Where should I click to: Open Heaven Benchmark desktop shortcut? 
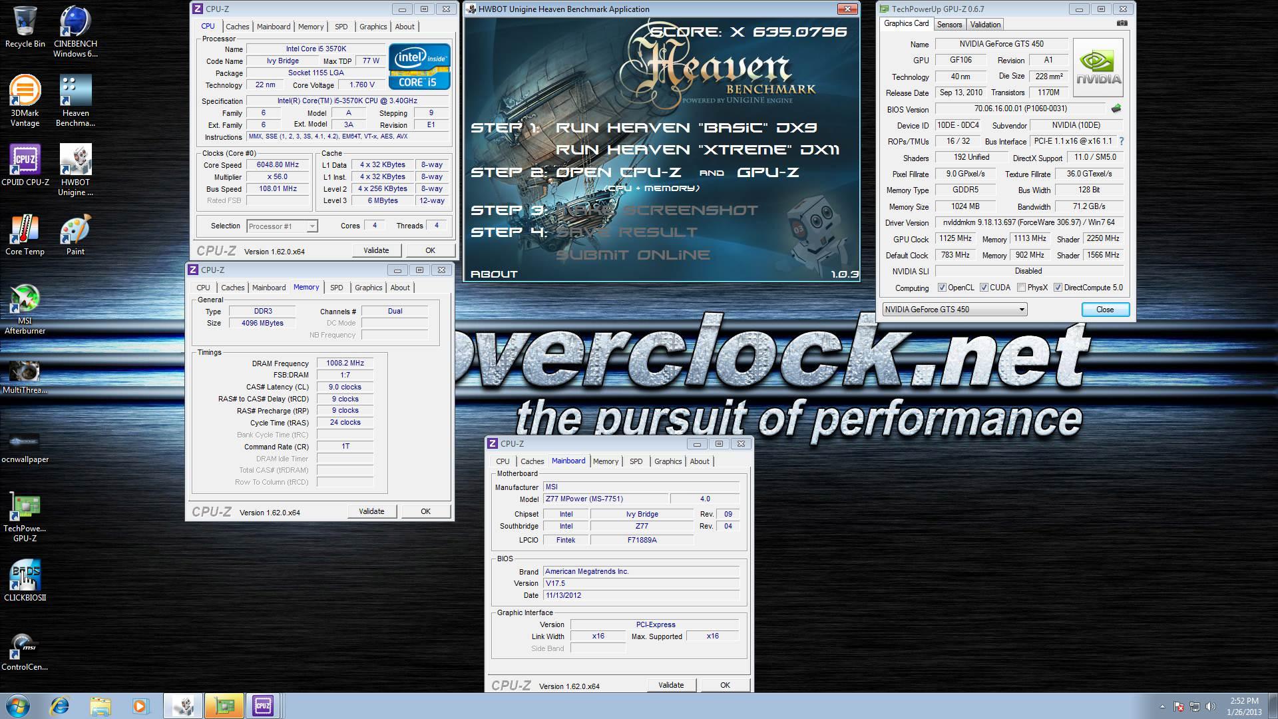point(75,101)
